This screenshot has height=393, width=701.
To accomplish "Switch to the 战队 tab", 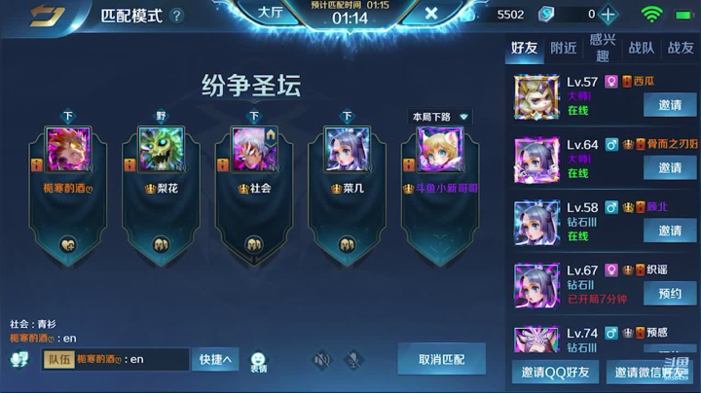I will click(641, 48).
